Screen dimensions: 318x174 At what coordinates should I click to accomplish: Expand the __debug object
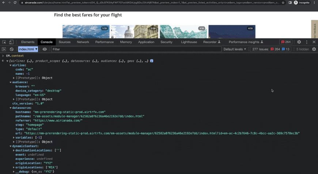point(14,171)
